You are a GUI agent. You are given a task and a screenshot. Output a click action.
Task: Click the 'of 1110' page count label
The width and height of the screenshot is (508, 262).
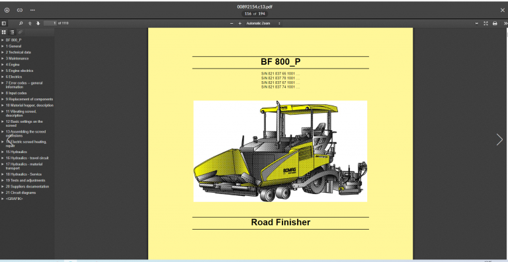63,23
